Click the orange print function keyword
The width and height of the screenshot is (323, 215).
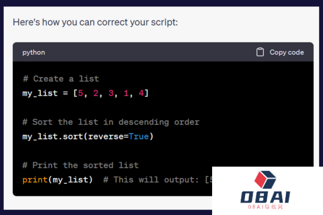click(x=35, y=180)
